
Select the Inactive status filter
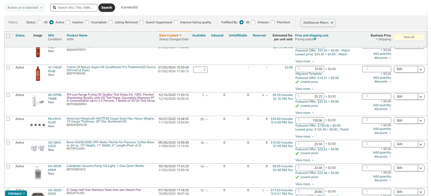68,22
